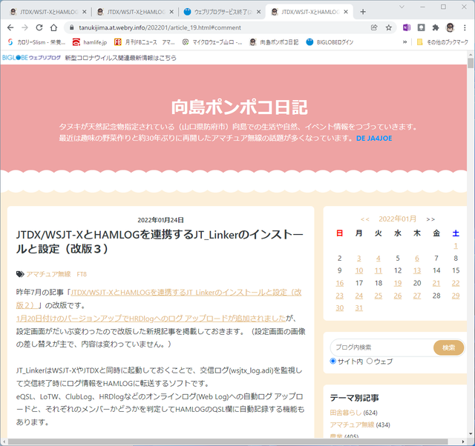475x446 pixels.
Task: Open the マイクロウェーブ山口 bookmark
Action: click(x=212, y=42)
